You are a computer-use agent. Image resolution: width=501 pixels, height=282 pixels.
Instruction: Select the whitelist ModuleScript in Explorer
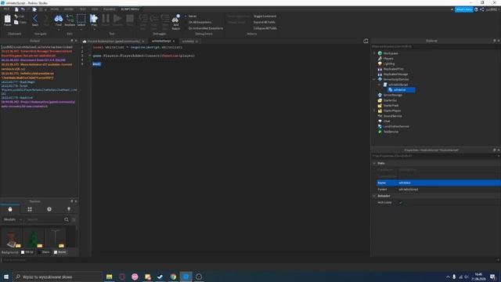(x=402, y=90)
